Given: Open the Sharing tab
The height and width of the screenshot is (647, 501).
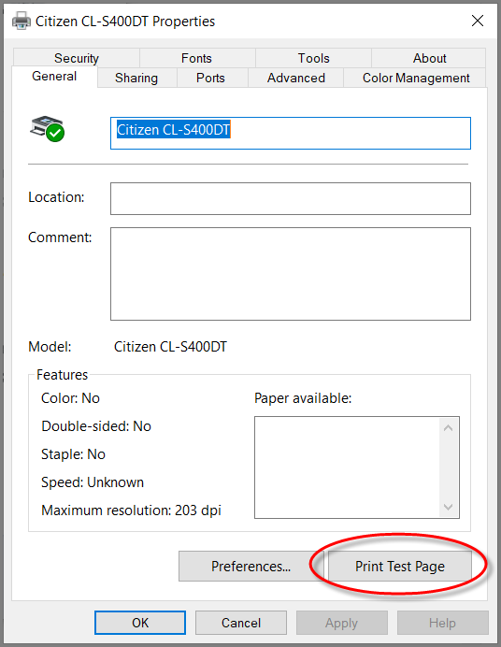Looking at the screenshot, I should [136, 78].
